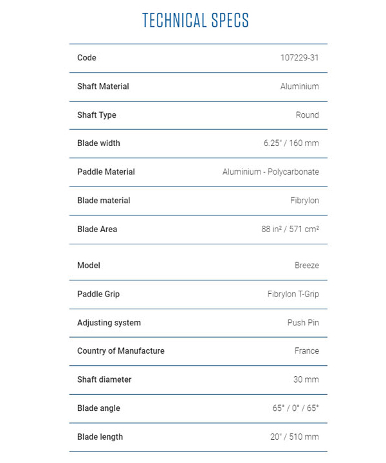Select the Aluminium shaft material value
The width and height of the screenshot is (386, 463).
pyautogui.click(x=299, y=86)
